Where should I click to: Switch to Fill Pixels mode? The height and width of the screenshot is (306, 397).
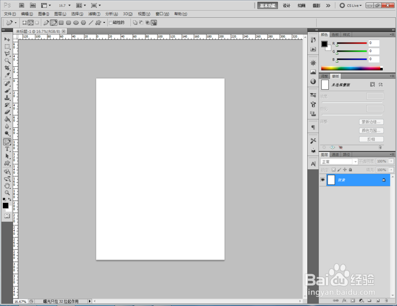pyautogui.click(x=37, y=23)
